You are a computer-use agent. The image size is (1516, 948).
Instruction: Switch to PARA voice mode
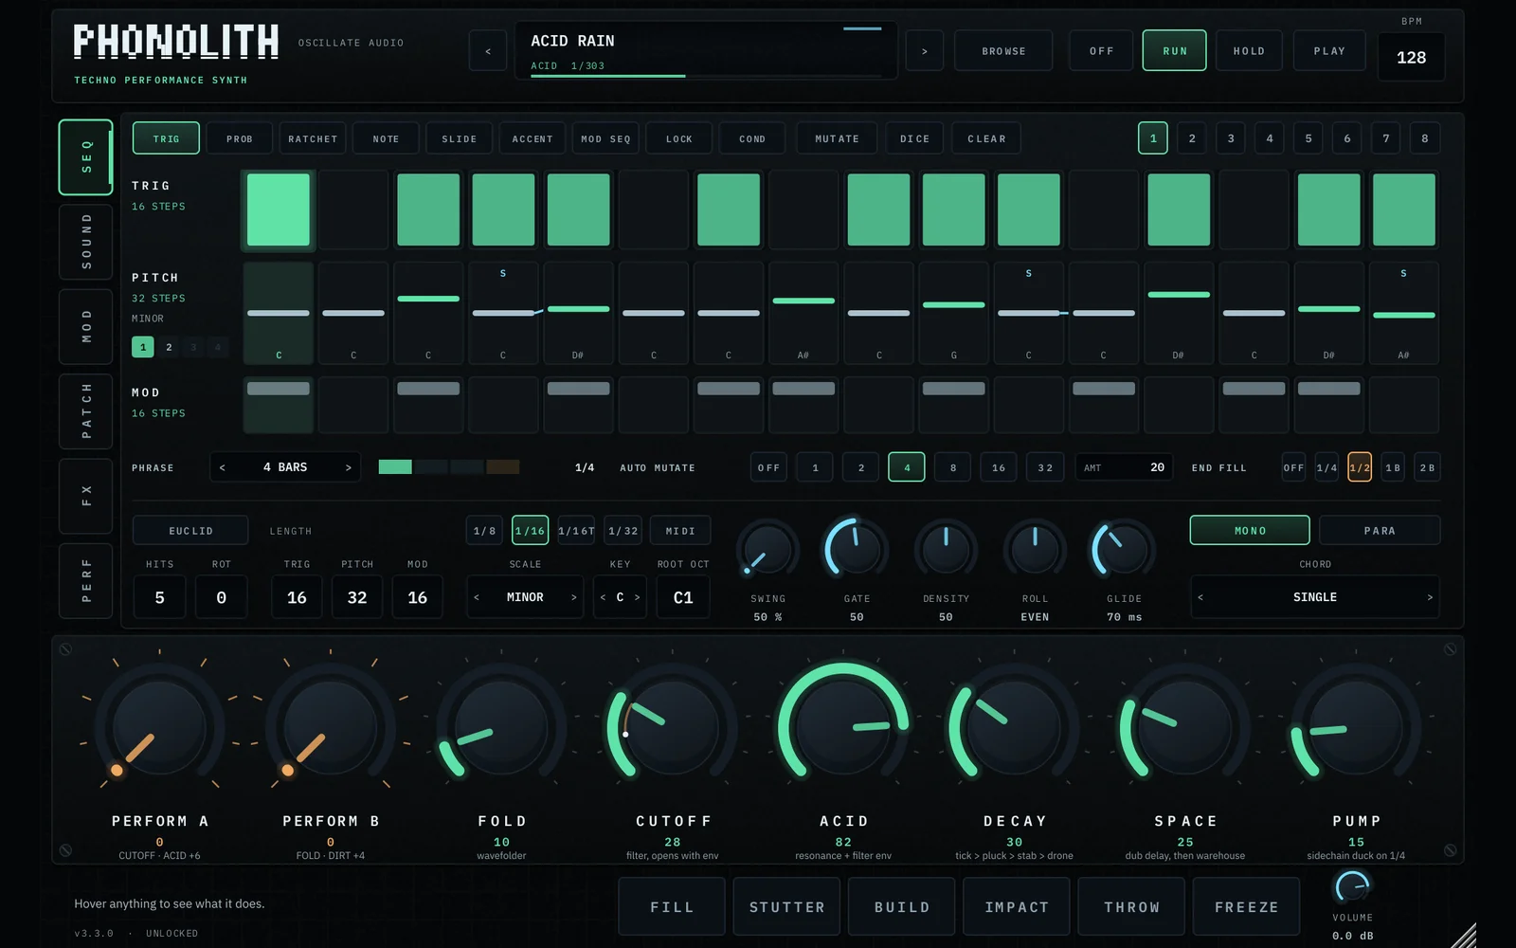click(x=1380, y=531)
